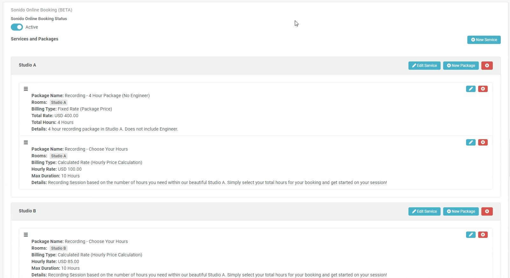Grab drag handle of 4 Hour Package
510x278 pixels.
(26, 89)
